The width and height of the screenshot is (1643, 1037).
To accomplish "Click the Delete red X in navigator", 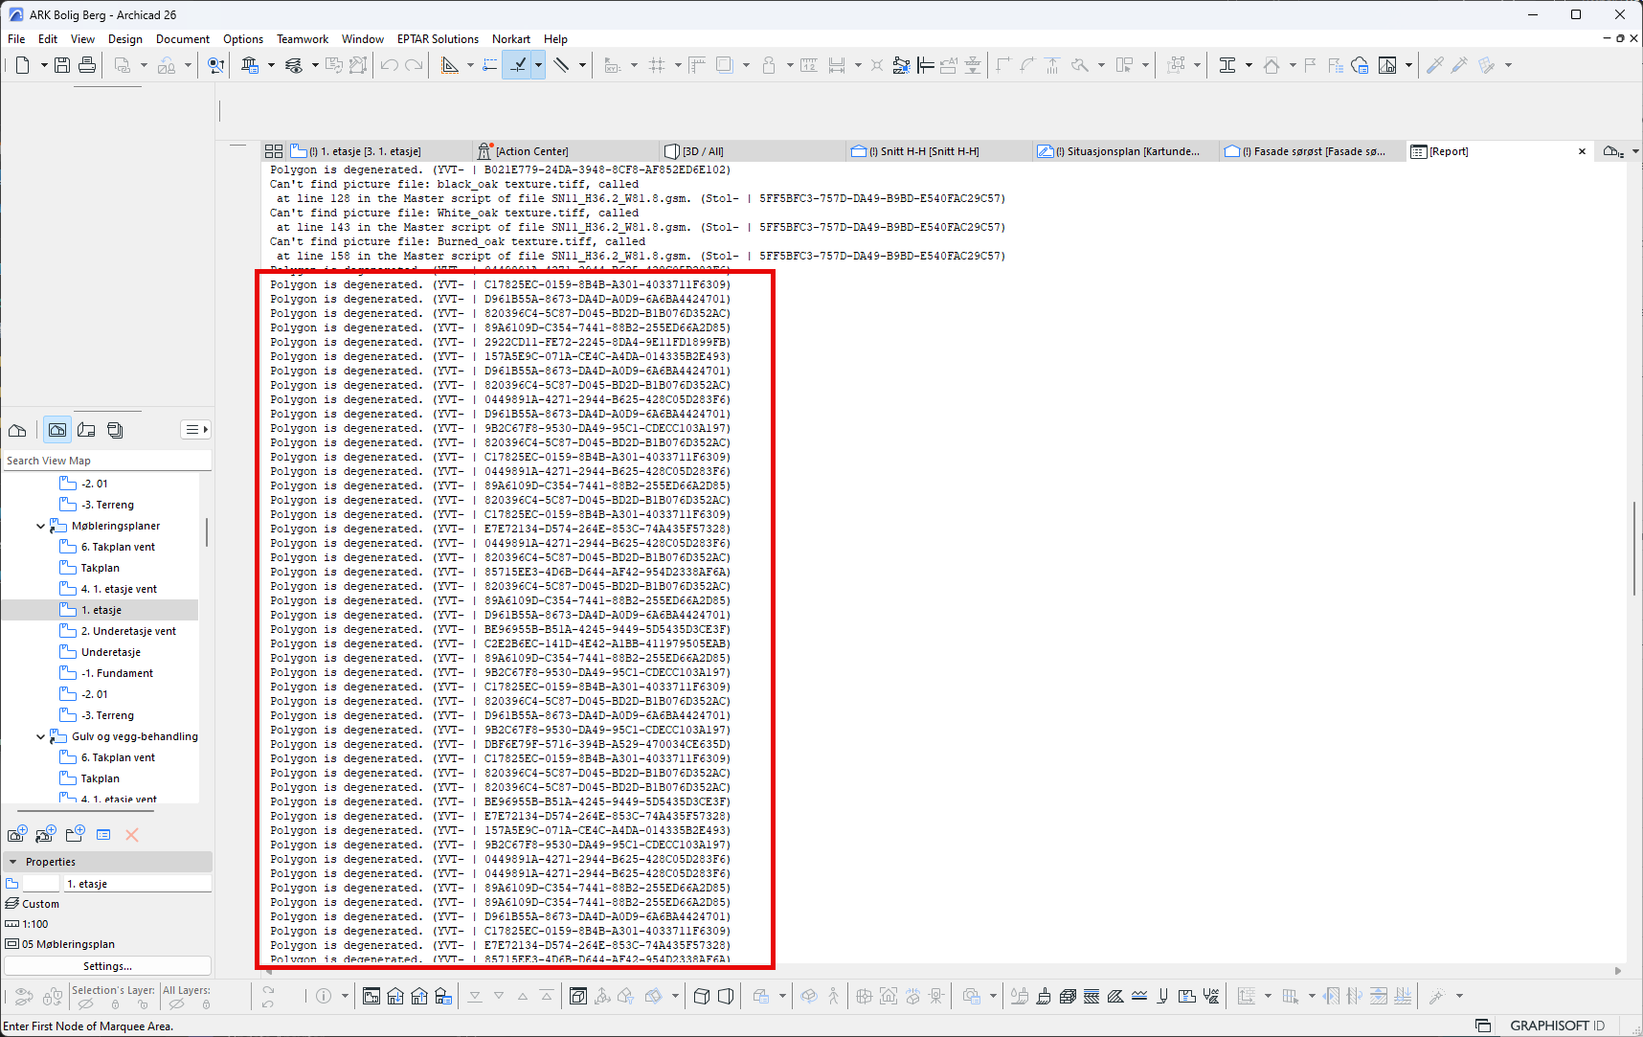I will tap(132, 835).
